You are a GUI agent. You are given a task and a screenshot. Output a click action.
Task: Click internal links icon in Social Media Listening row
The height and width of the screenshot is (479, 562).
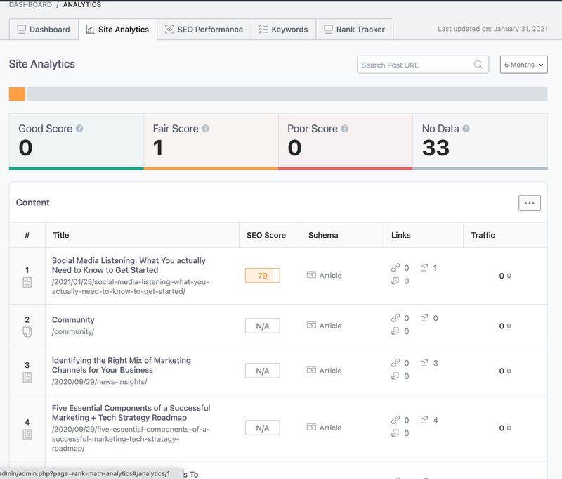point(396,268)
